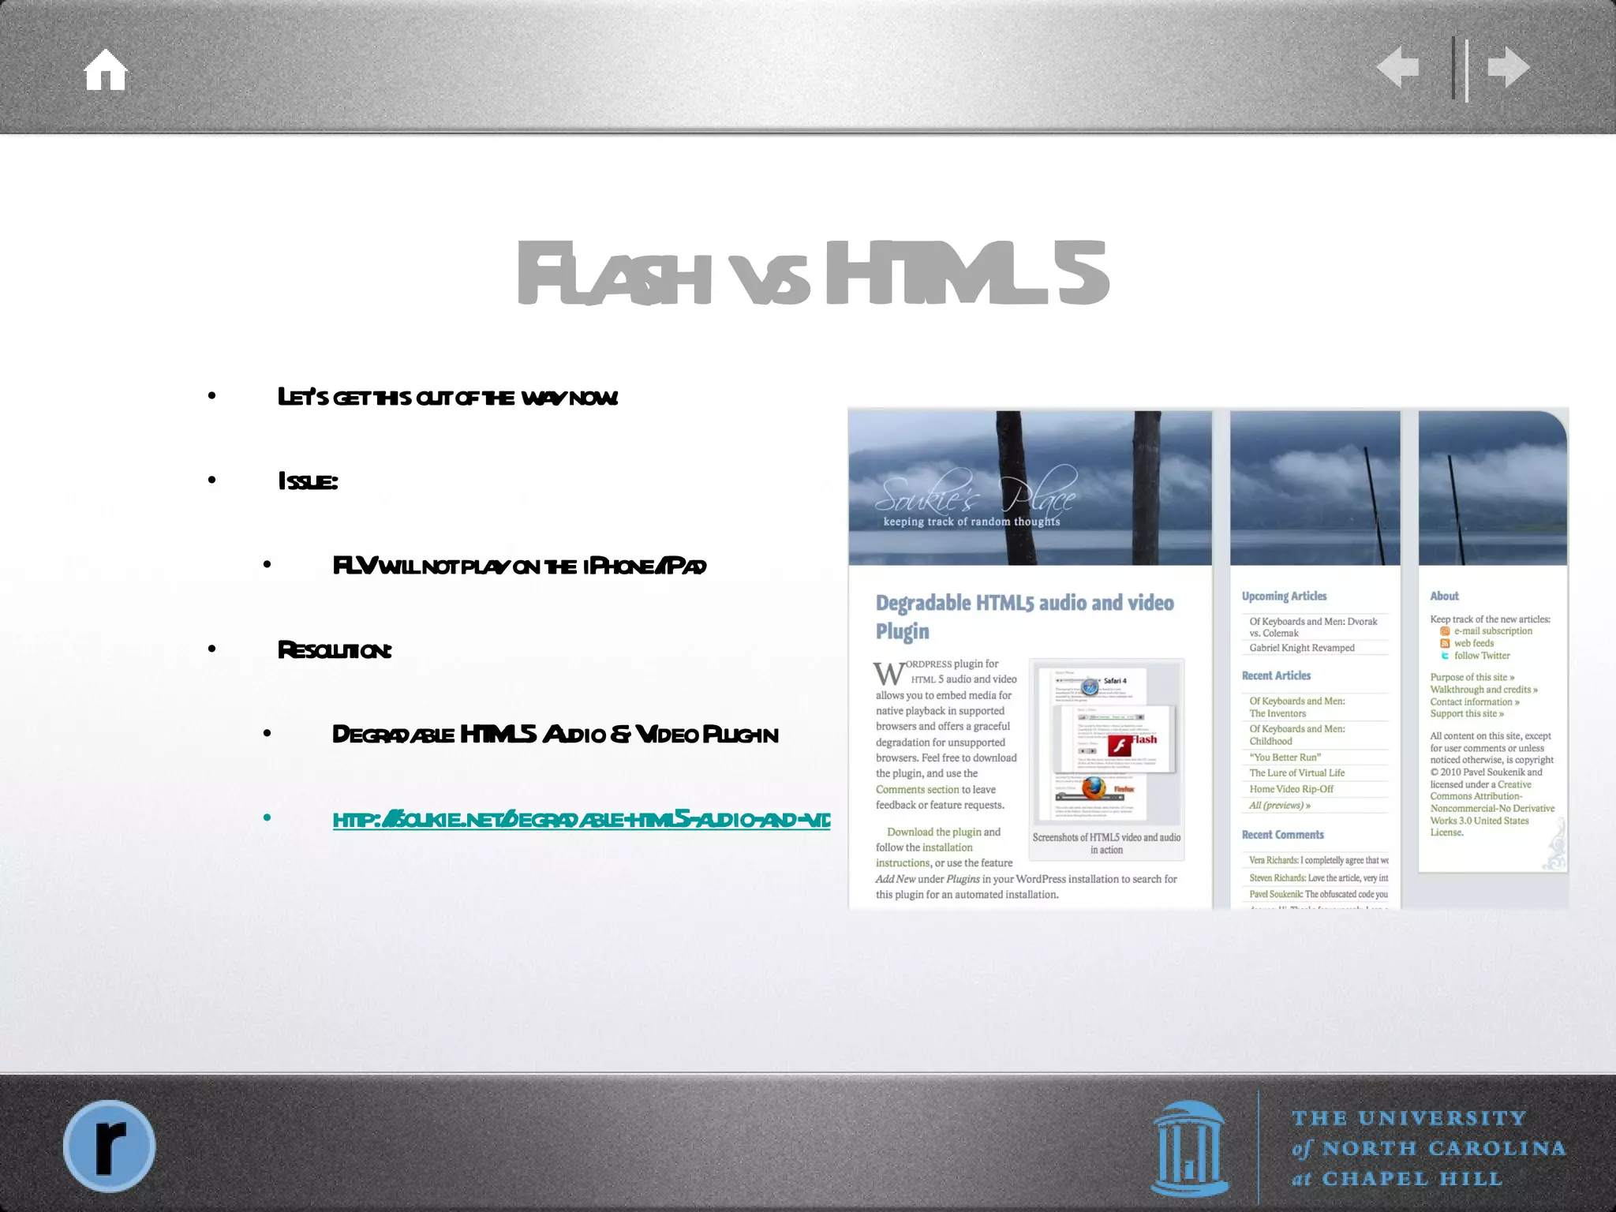
Task: Click the 'Resolution:' bullet text
Action: pos(335,650)
